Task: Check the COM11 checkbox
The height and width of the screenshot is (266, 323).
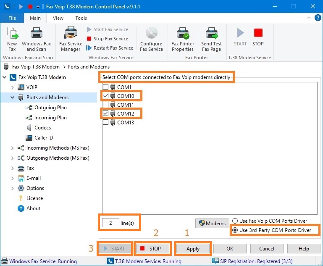Action: pos(105,105)
